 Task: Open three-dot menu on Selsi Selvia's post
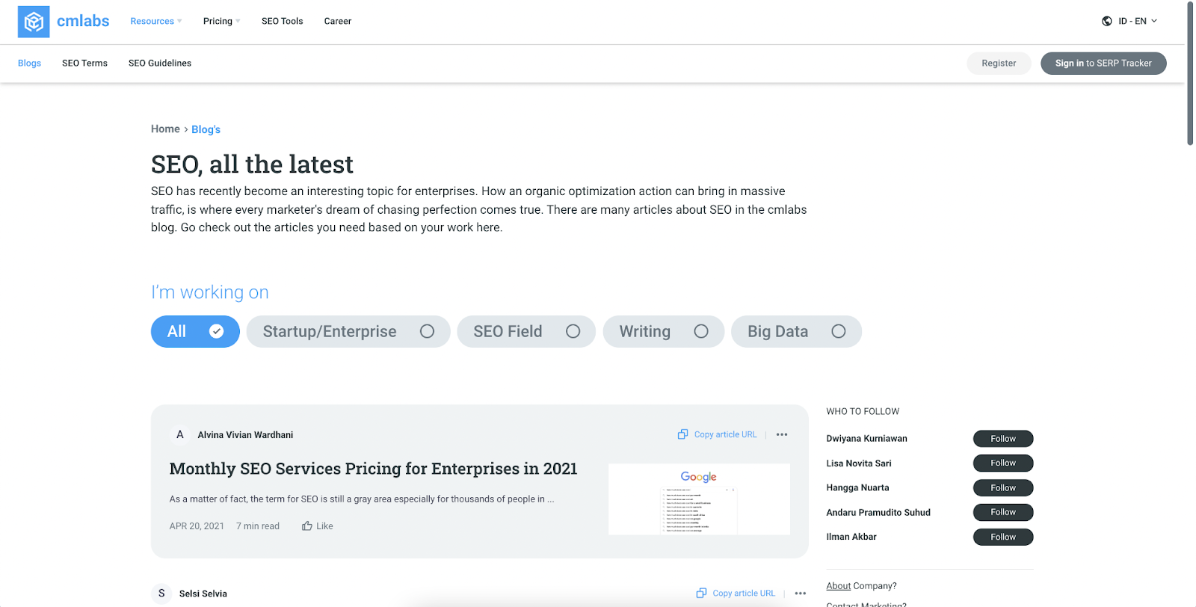(801, 594)
